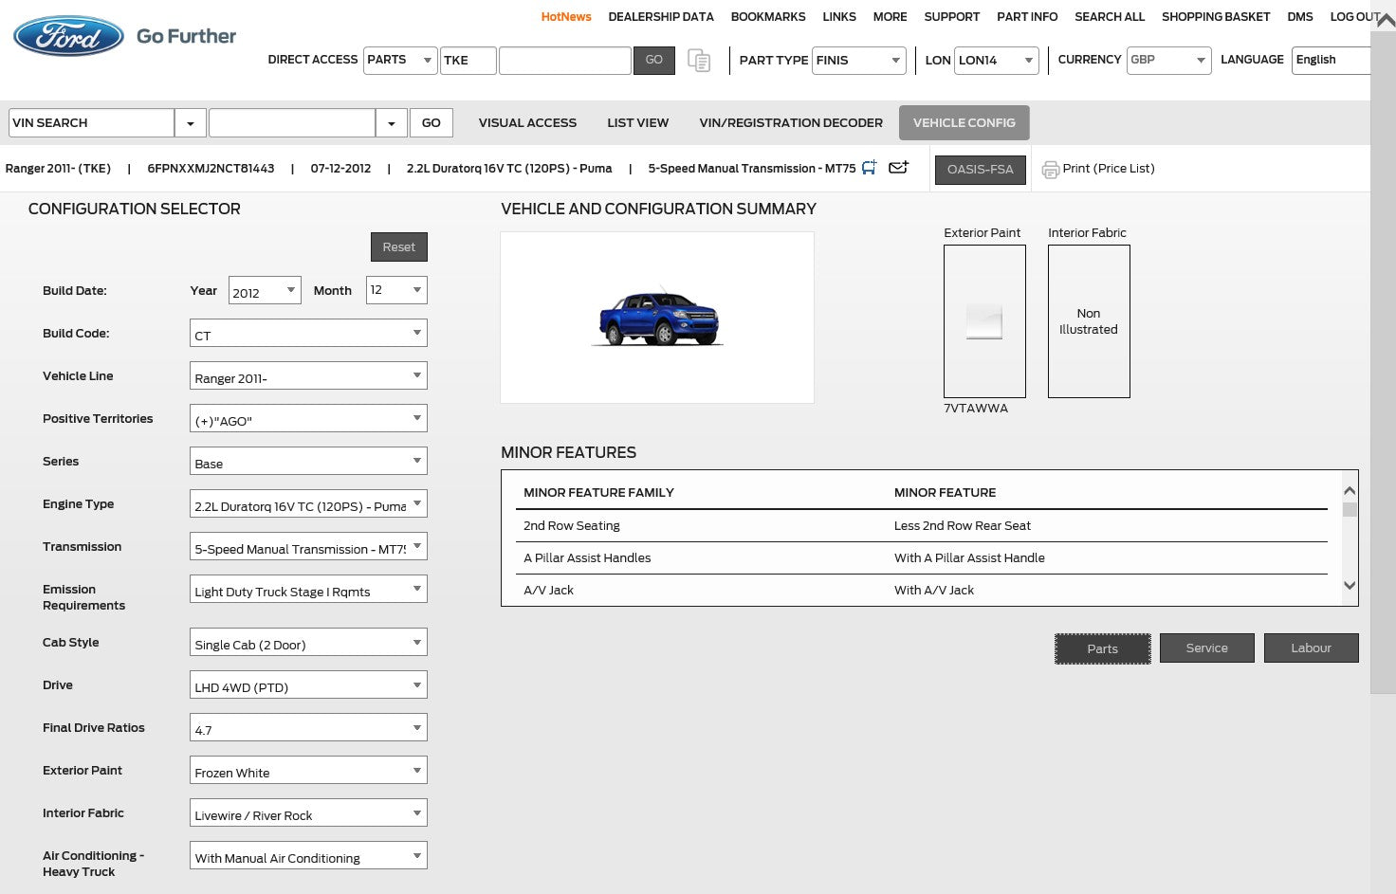This screenshot has width=1396, height=894.
Task: Click the Ford logo
Action: [68, 36]
